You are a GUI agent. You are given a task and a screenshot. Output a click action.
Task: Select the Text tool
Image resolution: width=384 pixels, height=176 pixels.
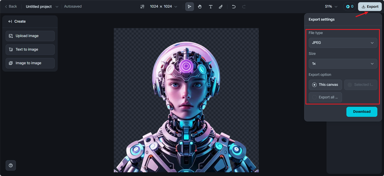(x=211, y=7)
